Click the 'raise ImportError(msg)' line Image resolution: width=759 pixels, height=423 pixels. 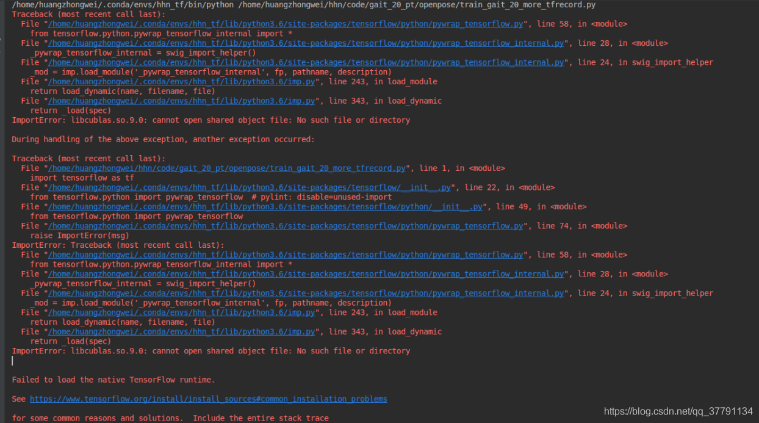click(x=80, y=236)
